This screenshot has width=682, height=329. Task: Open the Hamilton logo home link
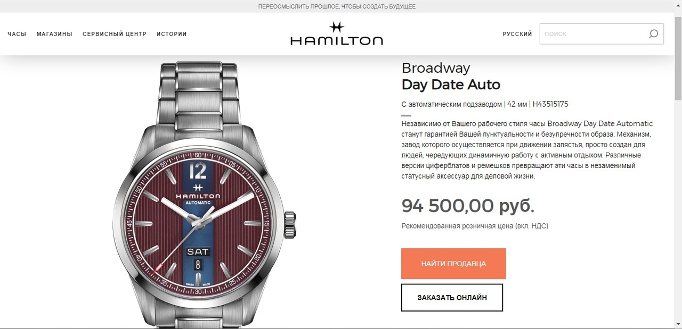(x=337, y=33)
